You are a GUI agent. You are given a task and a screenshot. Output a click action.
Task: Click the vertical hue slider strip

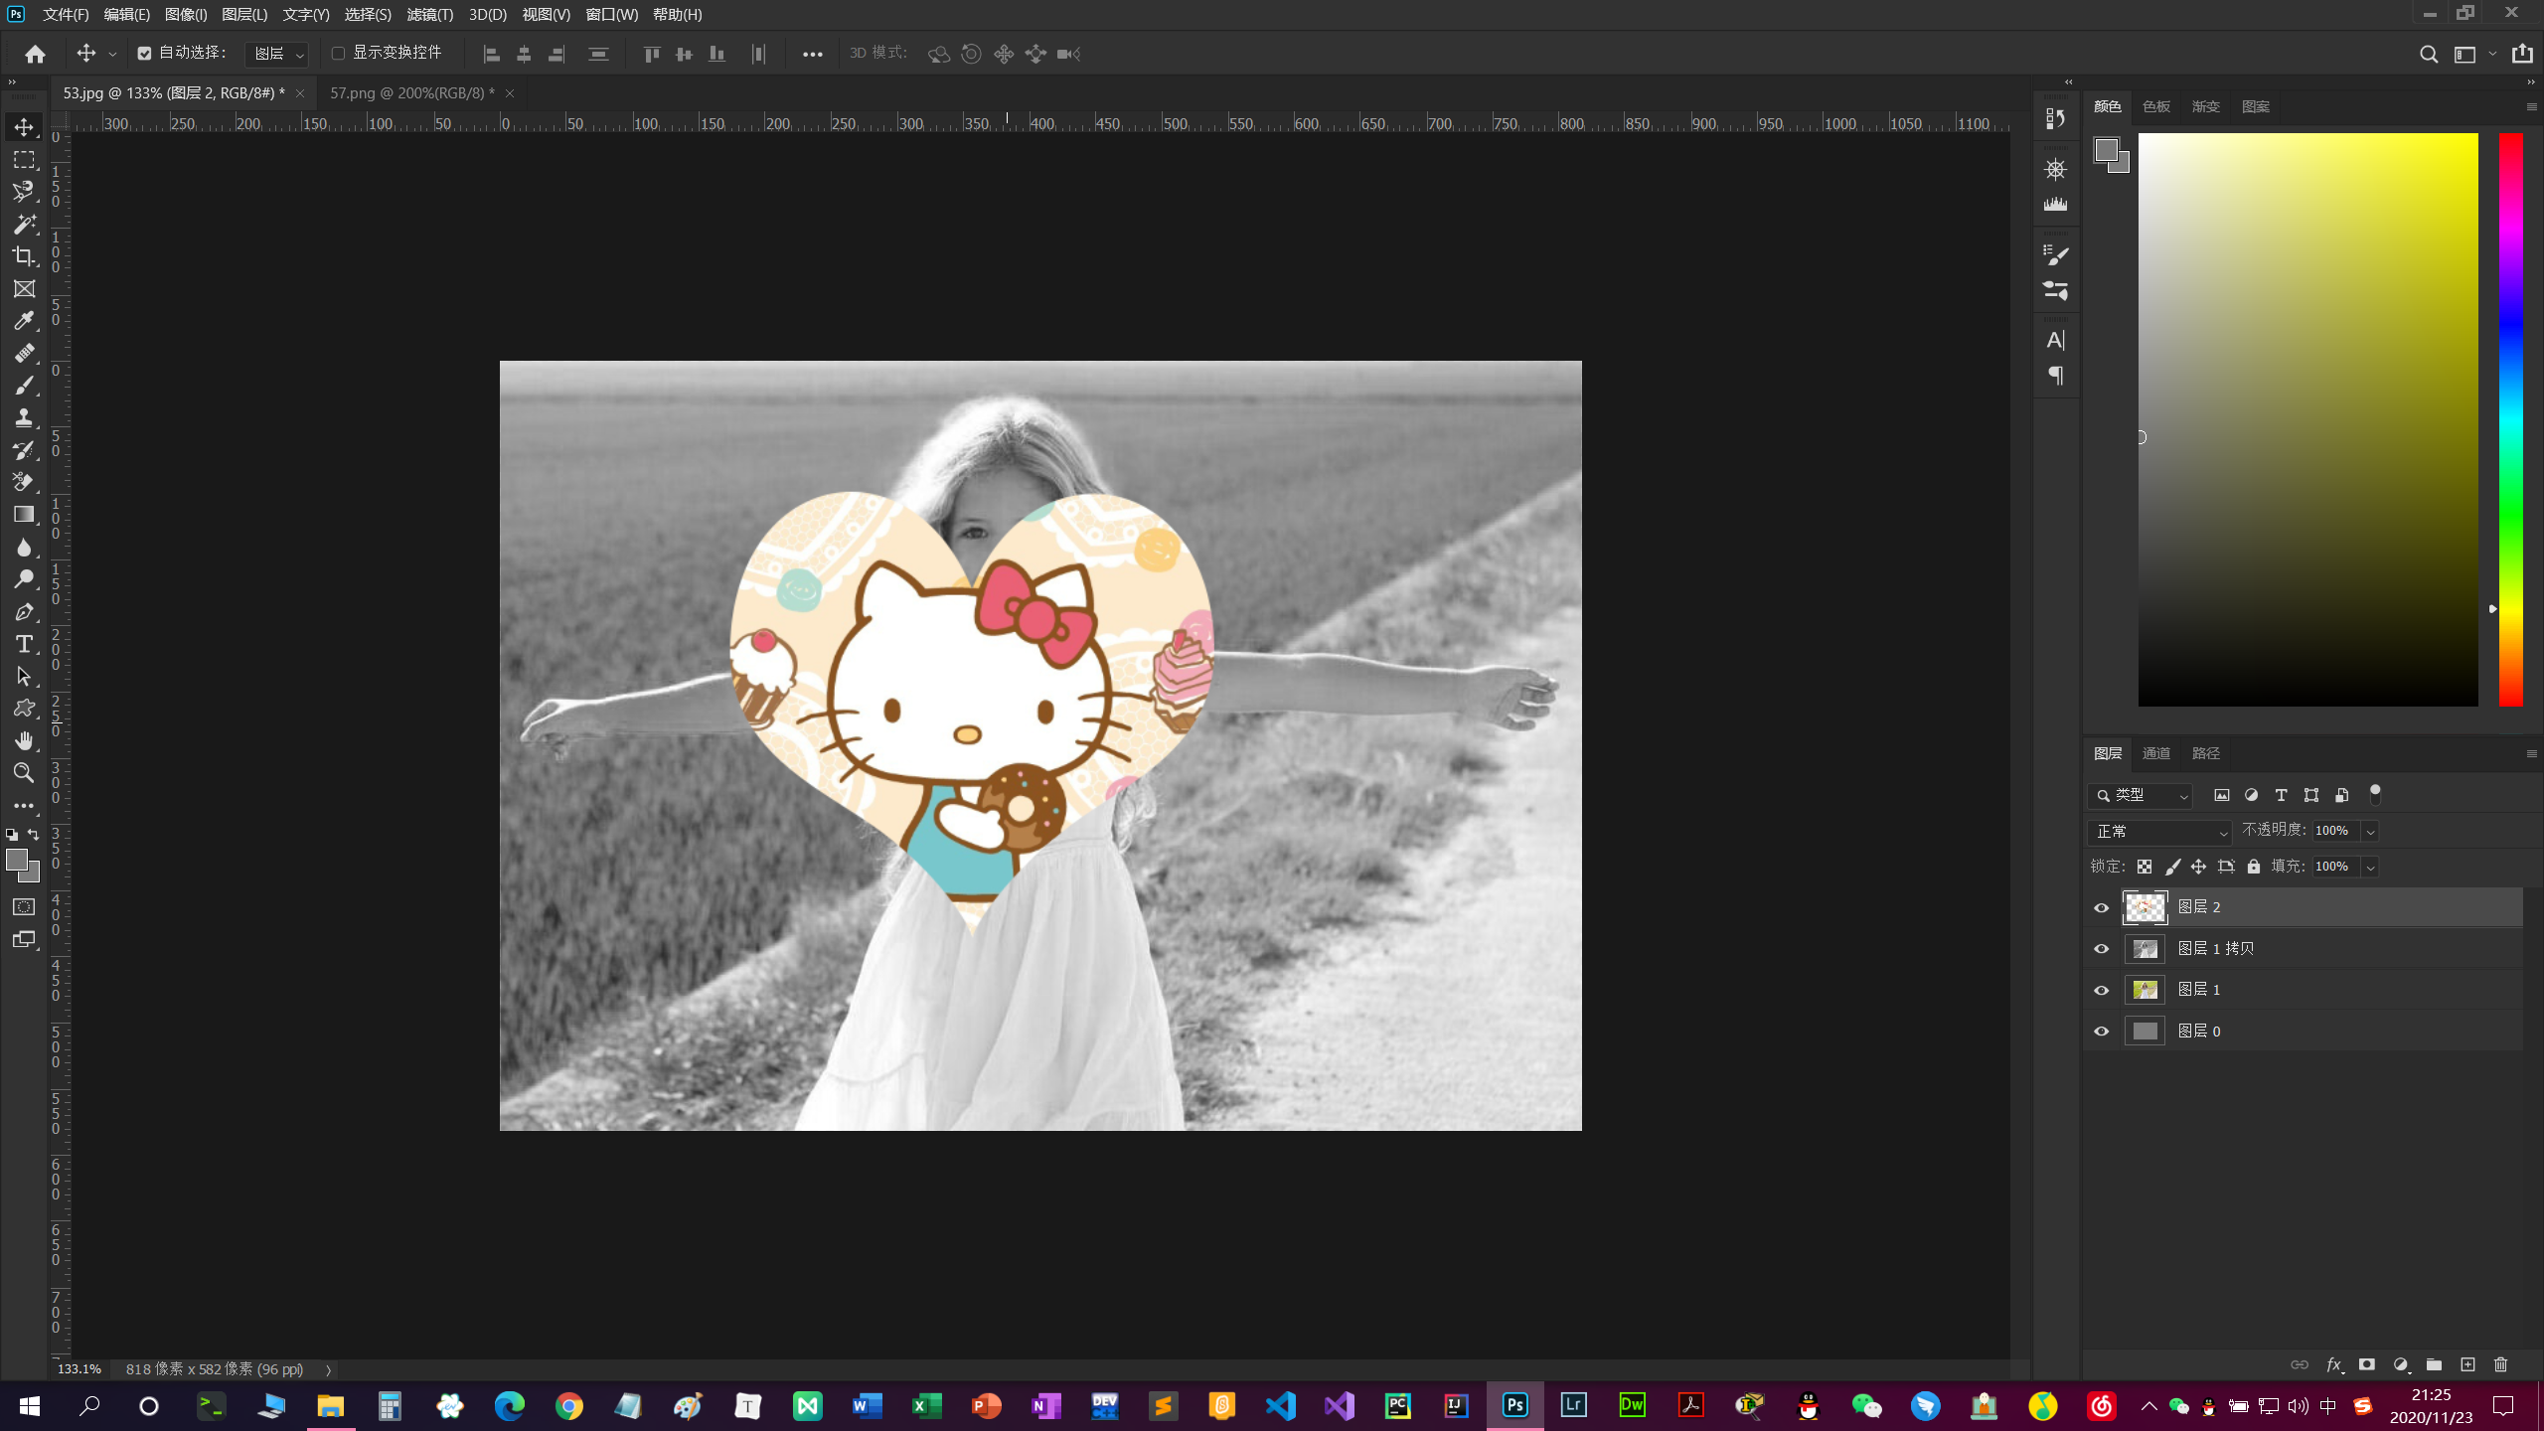point(2510,419)
